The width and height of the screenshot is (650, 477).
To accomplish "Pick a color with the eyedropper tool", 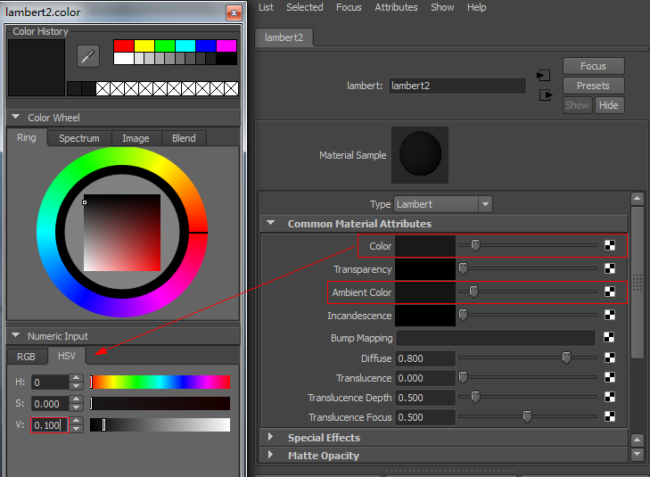I will coord(88,56).
